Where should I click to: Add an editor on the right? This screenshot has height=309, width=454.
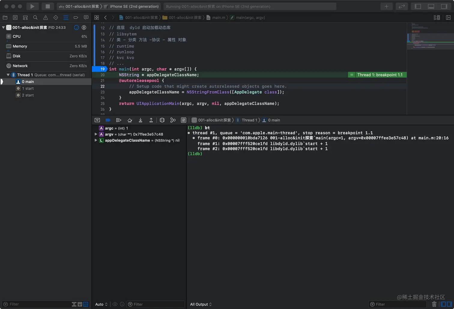(x=448, y=18)
